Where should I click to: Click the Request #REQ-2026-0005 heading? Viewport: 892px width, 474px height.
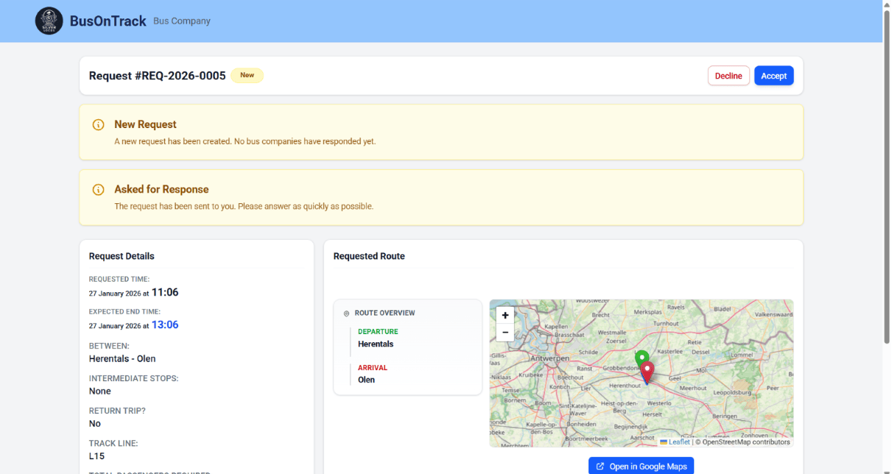click(157, 76)
